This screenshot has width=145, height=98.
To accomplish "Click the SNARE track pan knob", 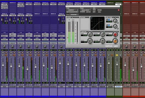I will (x=21, y=47).
